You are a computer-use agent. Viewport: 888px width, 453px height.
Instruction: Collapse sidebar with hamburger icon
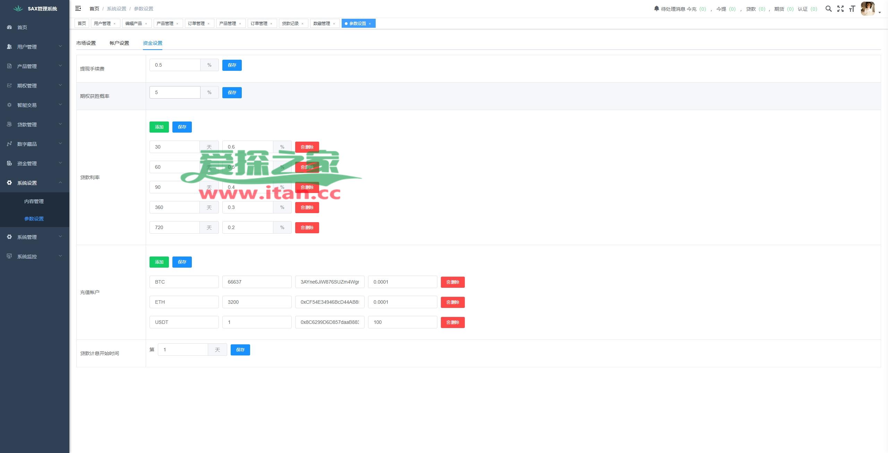click(x=78, y=8)
